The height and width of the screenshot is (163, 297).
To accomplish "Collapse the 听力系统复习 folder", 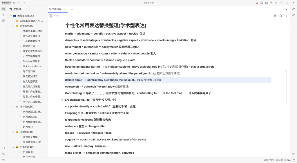I will coord(13,107).
